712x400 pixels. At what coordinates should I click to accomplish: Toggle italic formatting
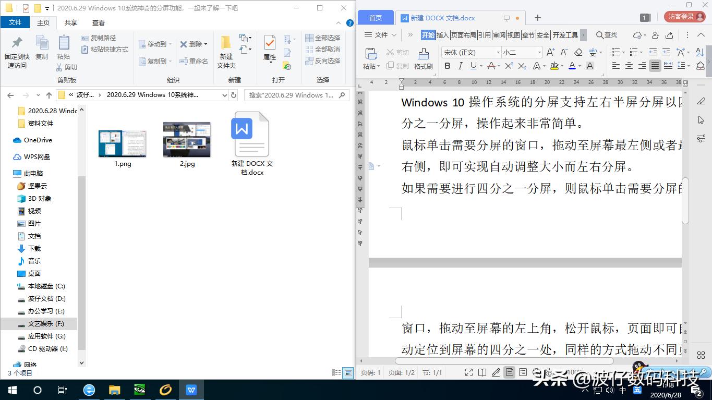(x=462, y=66)
